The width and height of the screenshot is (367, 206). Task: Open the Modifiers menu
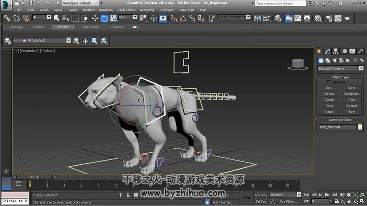point(89,10)
